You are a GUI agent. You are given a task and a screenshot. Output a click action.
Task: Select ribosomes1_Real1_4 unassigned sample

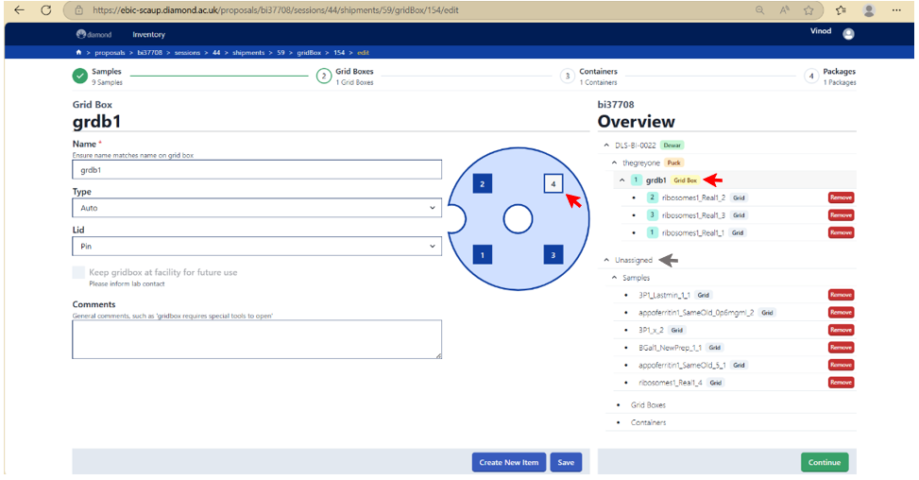[x=670, y=383]
